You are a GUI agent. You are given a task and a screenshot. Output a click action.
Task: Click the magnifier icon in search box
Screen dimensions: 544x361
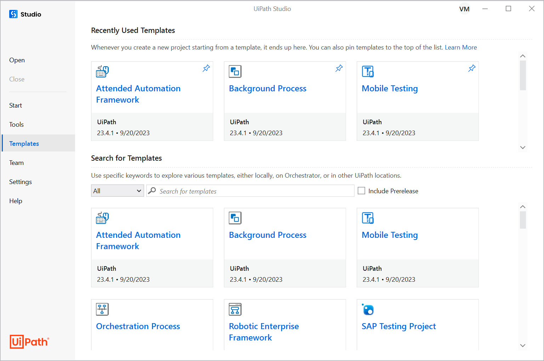(x=152, y=191)
